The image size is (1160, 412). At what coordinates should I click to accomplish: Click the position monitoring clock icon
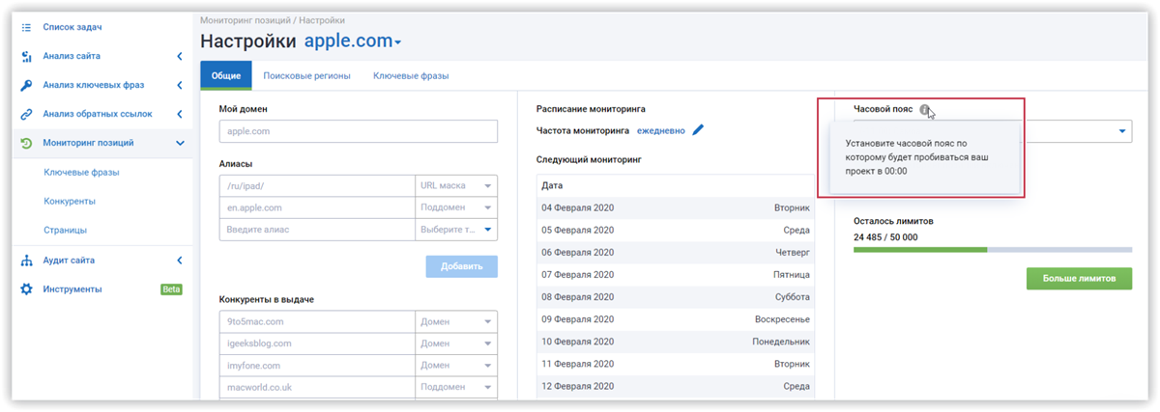point(27,143)
